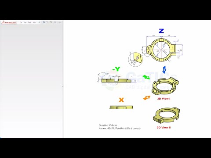Click the orange X axis label
The width and height of the screenshot is (211, 158).
point(121,100)
